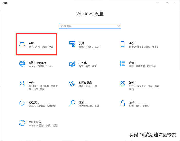Click the 个性化 paintbrush icon
180x141 pixels.
pyautogui.click(x=72, y=64)
